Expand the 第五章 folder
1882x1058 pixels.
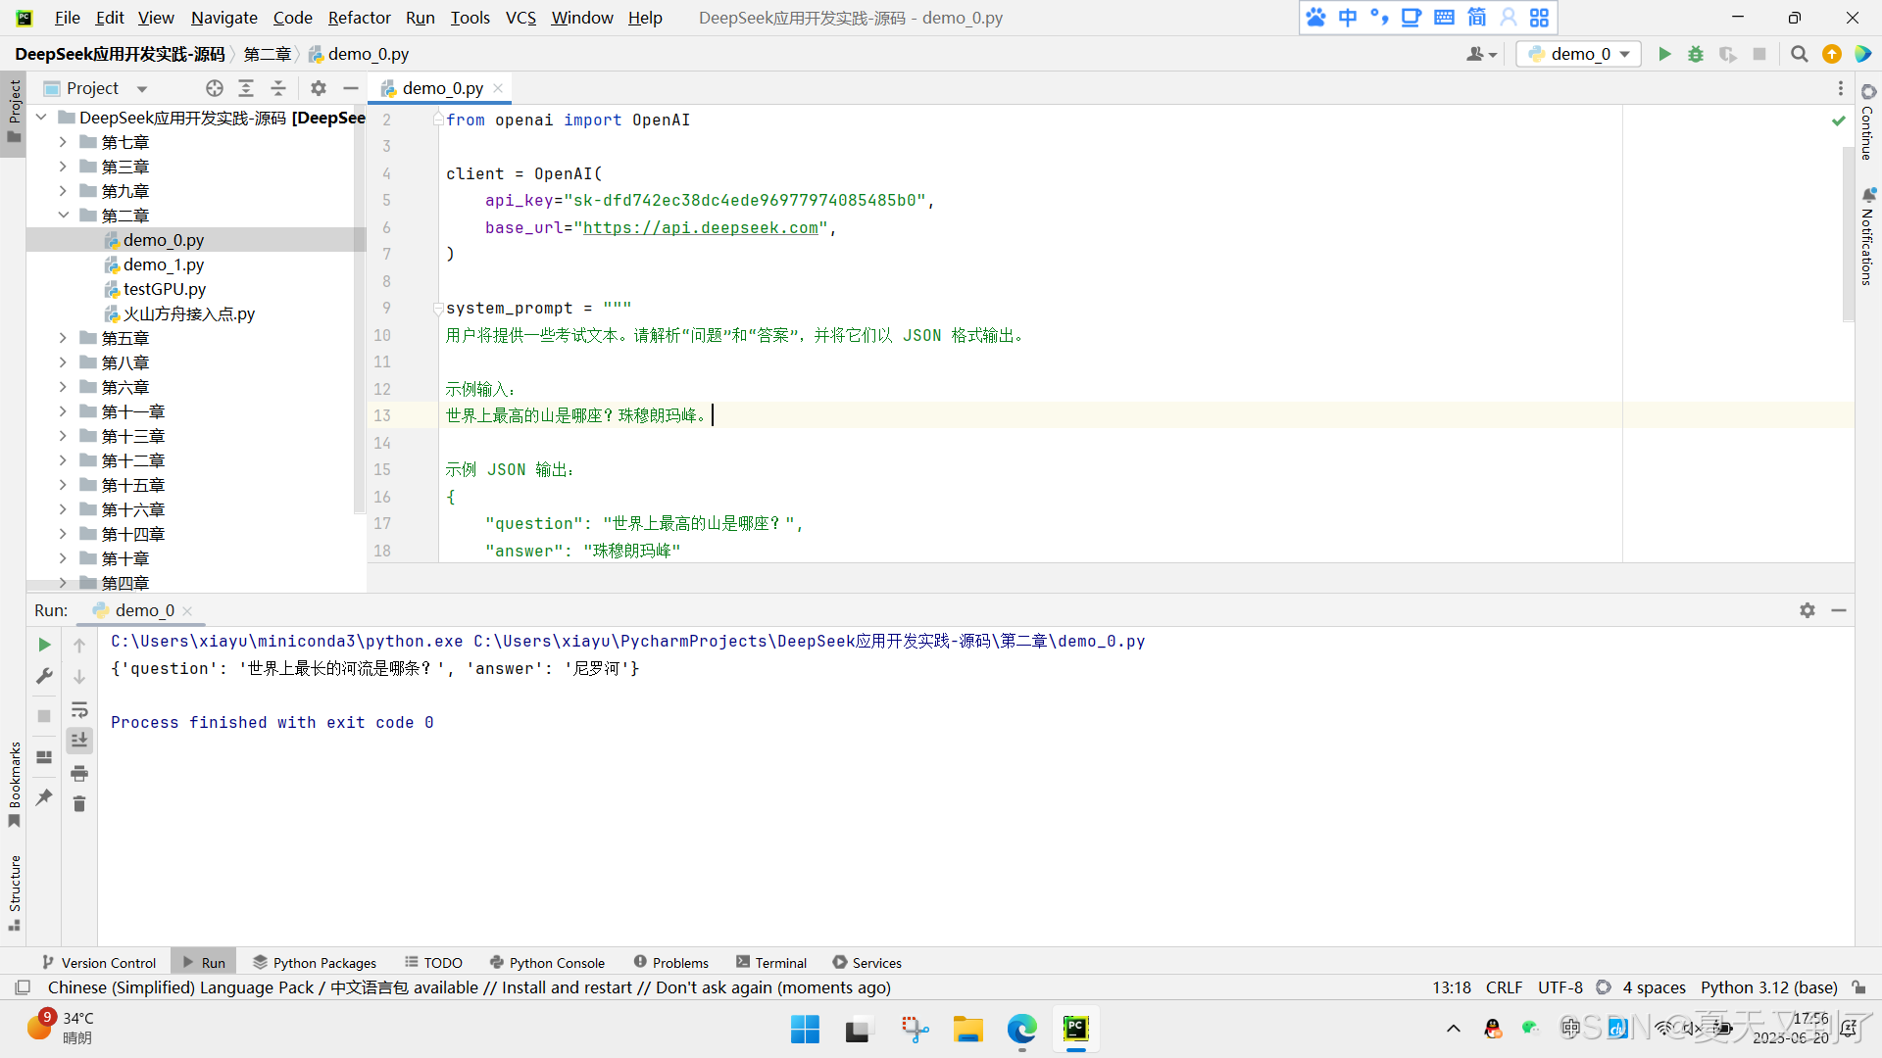pyautogui.click(x=63, y=338)
